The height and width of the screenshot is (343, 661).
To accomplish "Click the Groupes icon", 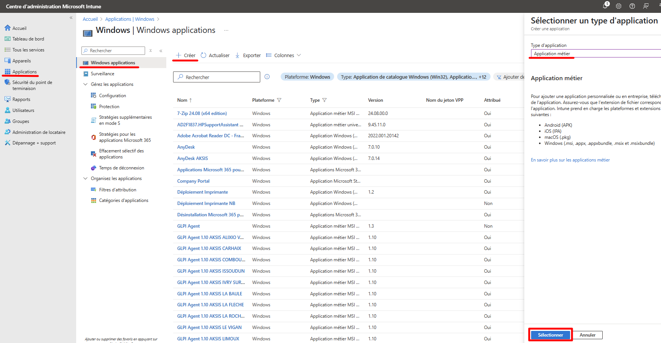I will (8, 121).
